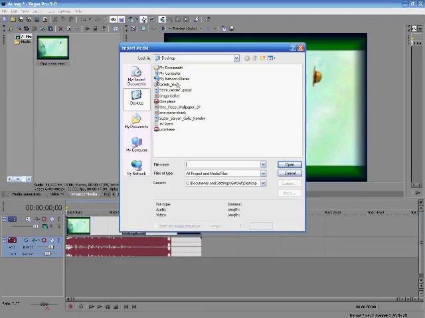Expand the Files of type dropdown
425x318 pixels.
[x=263, y=174]
